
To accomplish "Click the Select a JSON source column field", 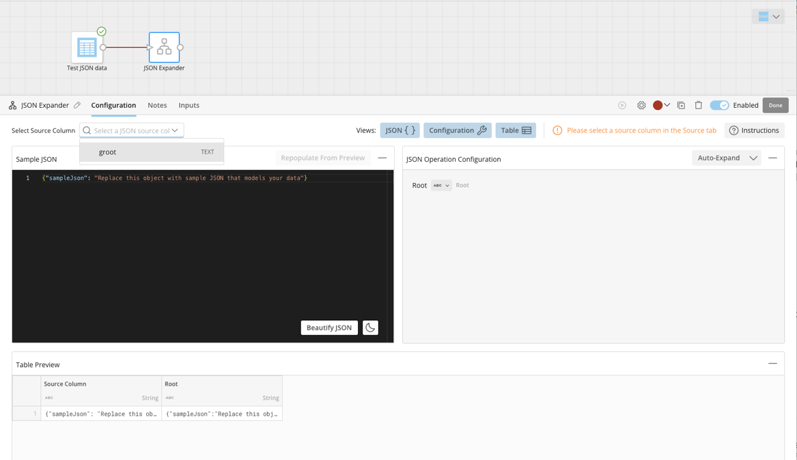I will click(x=132, y=130).
